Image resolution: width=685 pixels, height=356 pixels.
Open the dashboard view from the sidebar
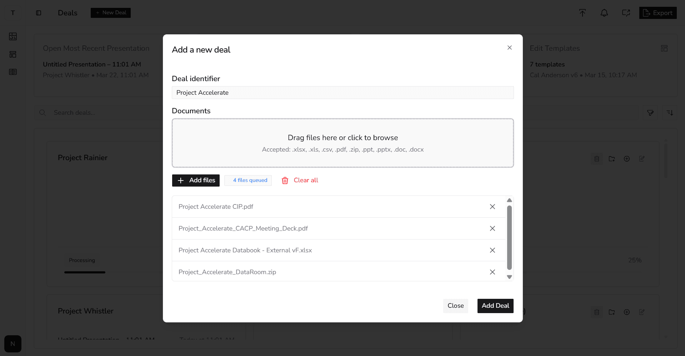coord(13,36)
